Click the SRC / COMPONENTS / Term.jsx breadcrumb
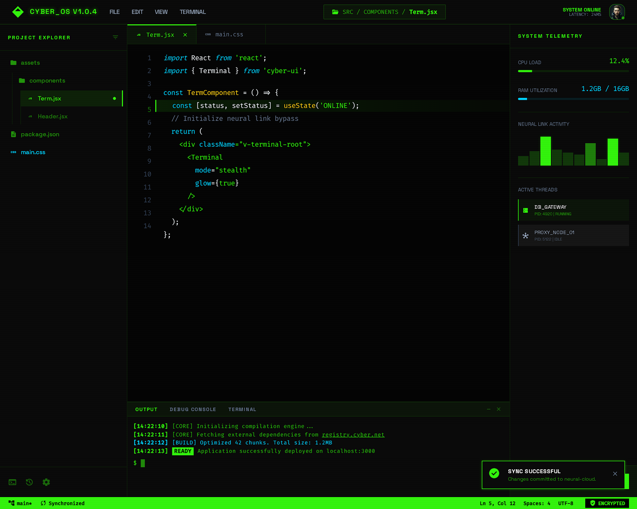This screenshot has width=637, height=509. click(384, 12)
